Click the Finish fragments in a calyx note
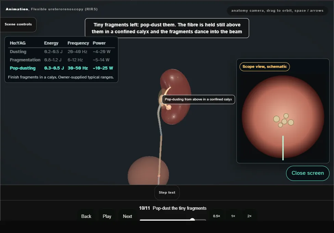This screenshot has height=233, width=334. [61, 77]
